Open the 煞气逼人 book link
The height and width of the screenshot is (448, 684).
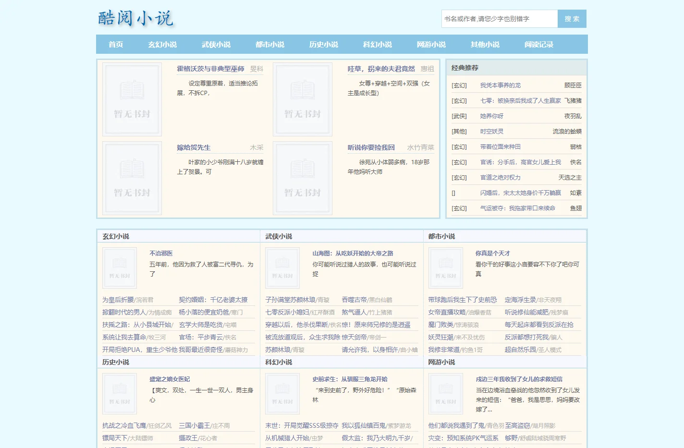pyautogui.click(x=354, y=312)
